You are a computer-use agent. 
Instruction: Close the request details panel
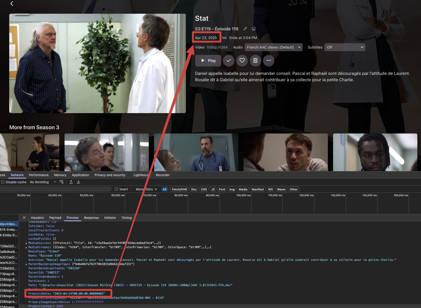24,218
